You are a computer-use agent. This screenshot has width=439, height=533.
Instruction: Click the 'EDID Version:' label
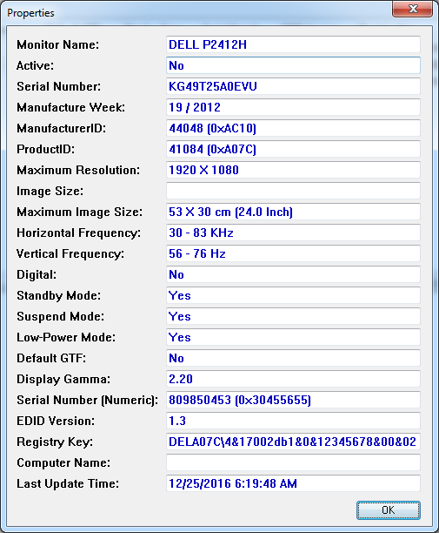pos(56,421)
